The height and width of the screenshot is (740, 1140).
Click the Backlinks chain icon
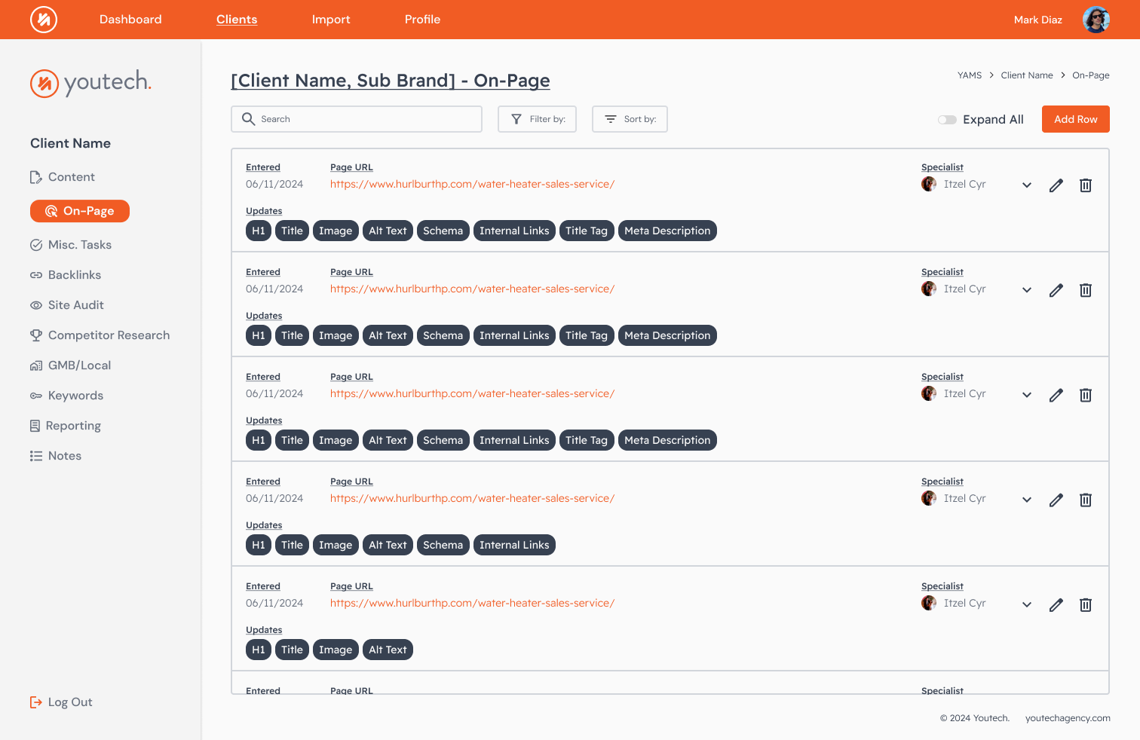(x=35, y=275)
